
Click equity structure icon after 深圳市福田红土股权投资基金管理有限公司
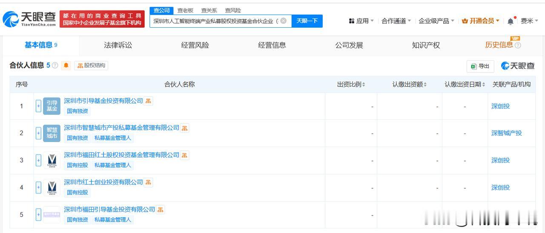184,155
